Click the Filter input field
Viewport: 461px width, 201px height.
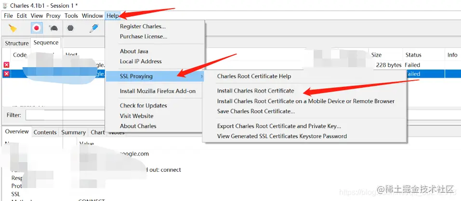(x=65, y=115)
